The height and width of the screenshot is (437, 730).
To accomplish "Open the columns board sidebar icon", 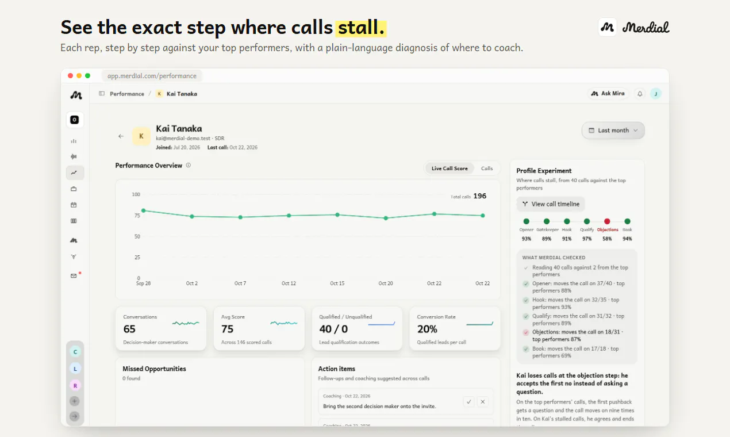I will tap(74, 221).
